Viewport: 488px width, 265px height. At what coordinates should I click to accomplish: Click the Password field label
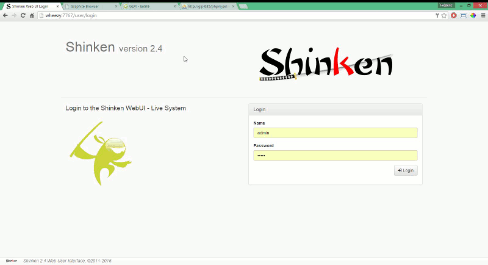point(264,145)
